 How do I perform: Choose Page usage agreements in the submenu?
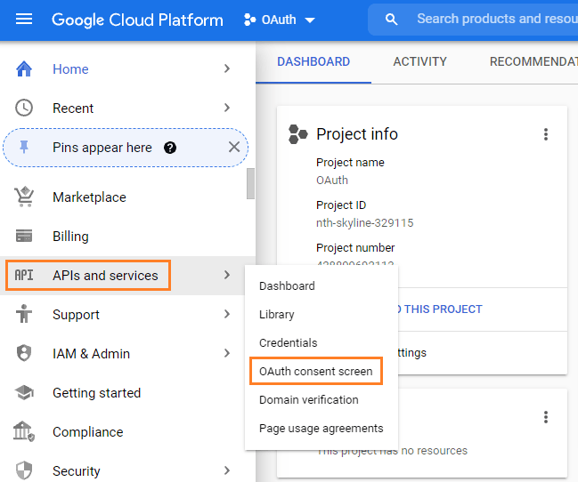pos(322,429)
